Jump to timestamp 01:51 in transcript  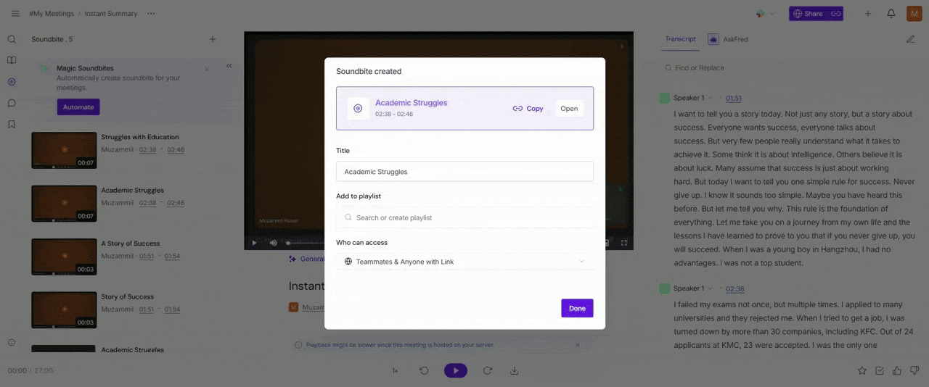(733, 98)
